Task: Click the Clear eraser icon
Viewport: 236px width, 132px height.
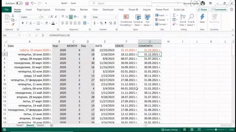Action: click(174, 24)
